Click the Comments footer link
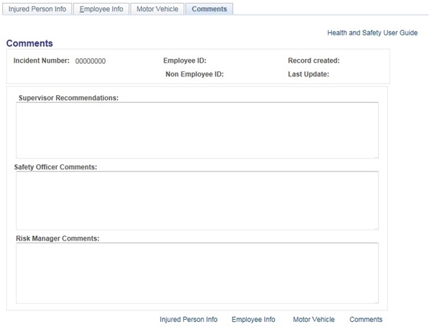This screenshot has height=332, width=432. [x=366, y=319]
